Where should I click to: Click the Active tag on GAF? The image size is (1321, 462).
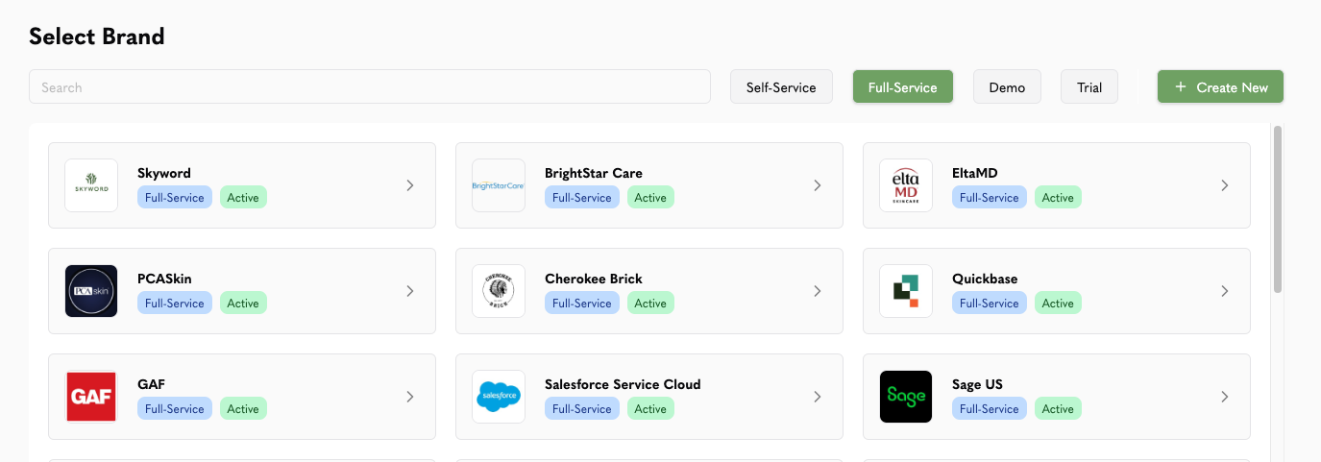pos(243,409)
